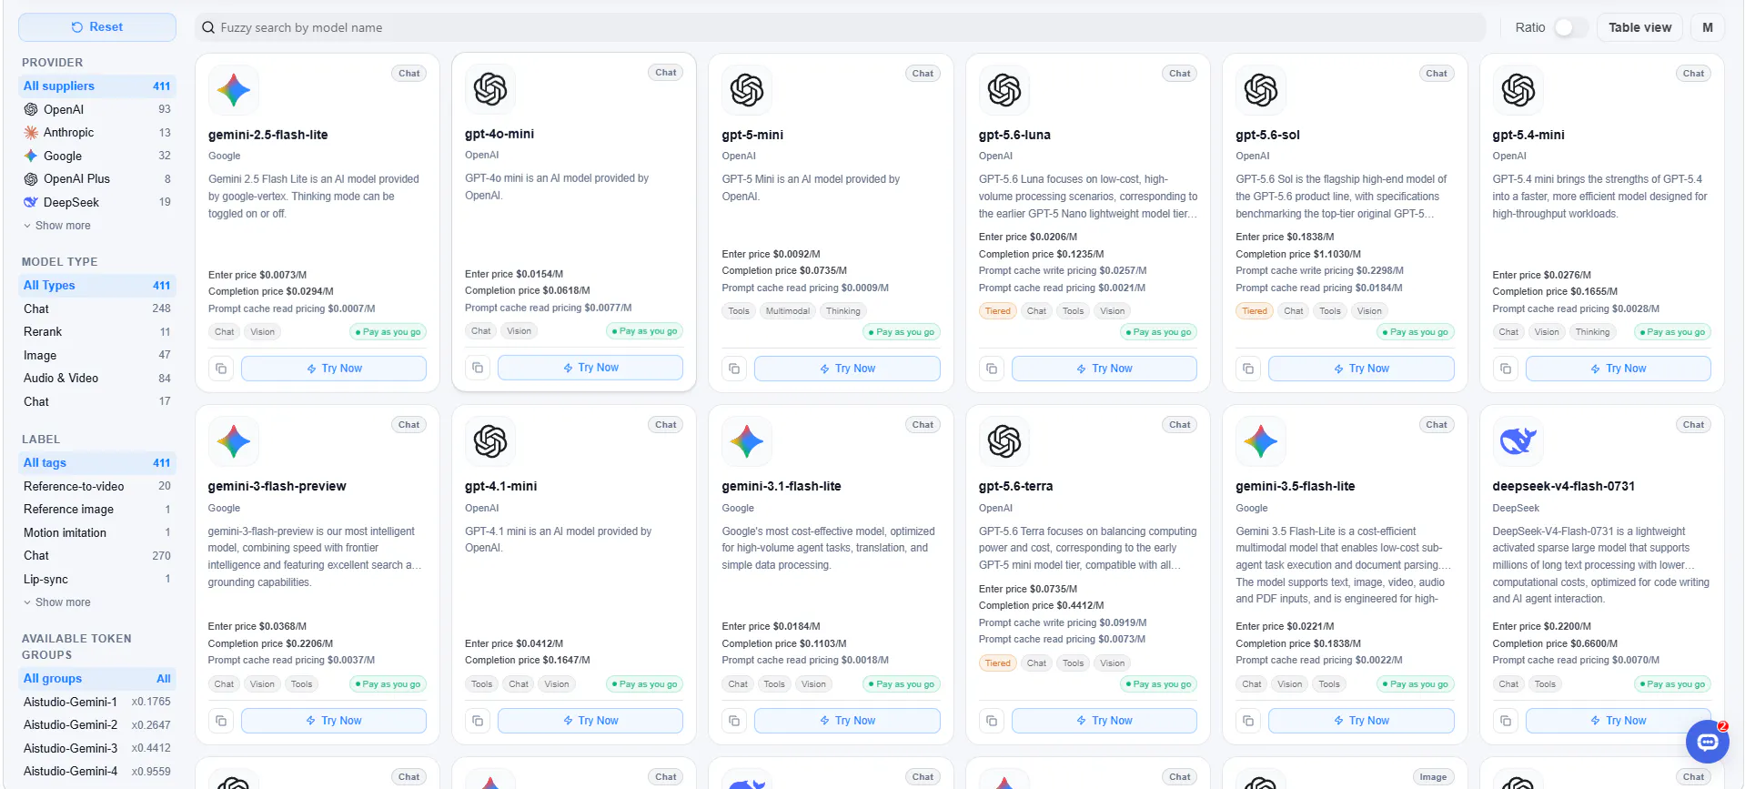Copy the gpt-5-mini model name
The width and height of the screenshot is (1745, 789).
(x=734, y=369)
